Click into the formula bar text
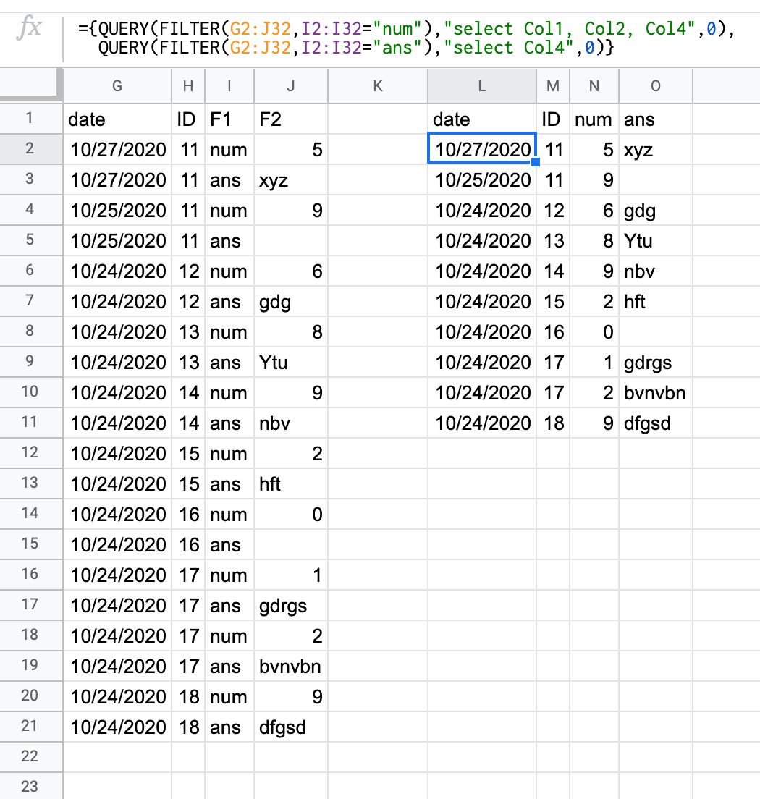 point(406,38)
